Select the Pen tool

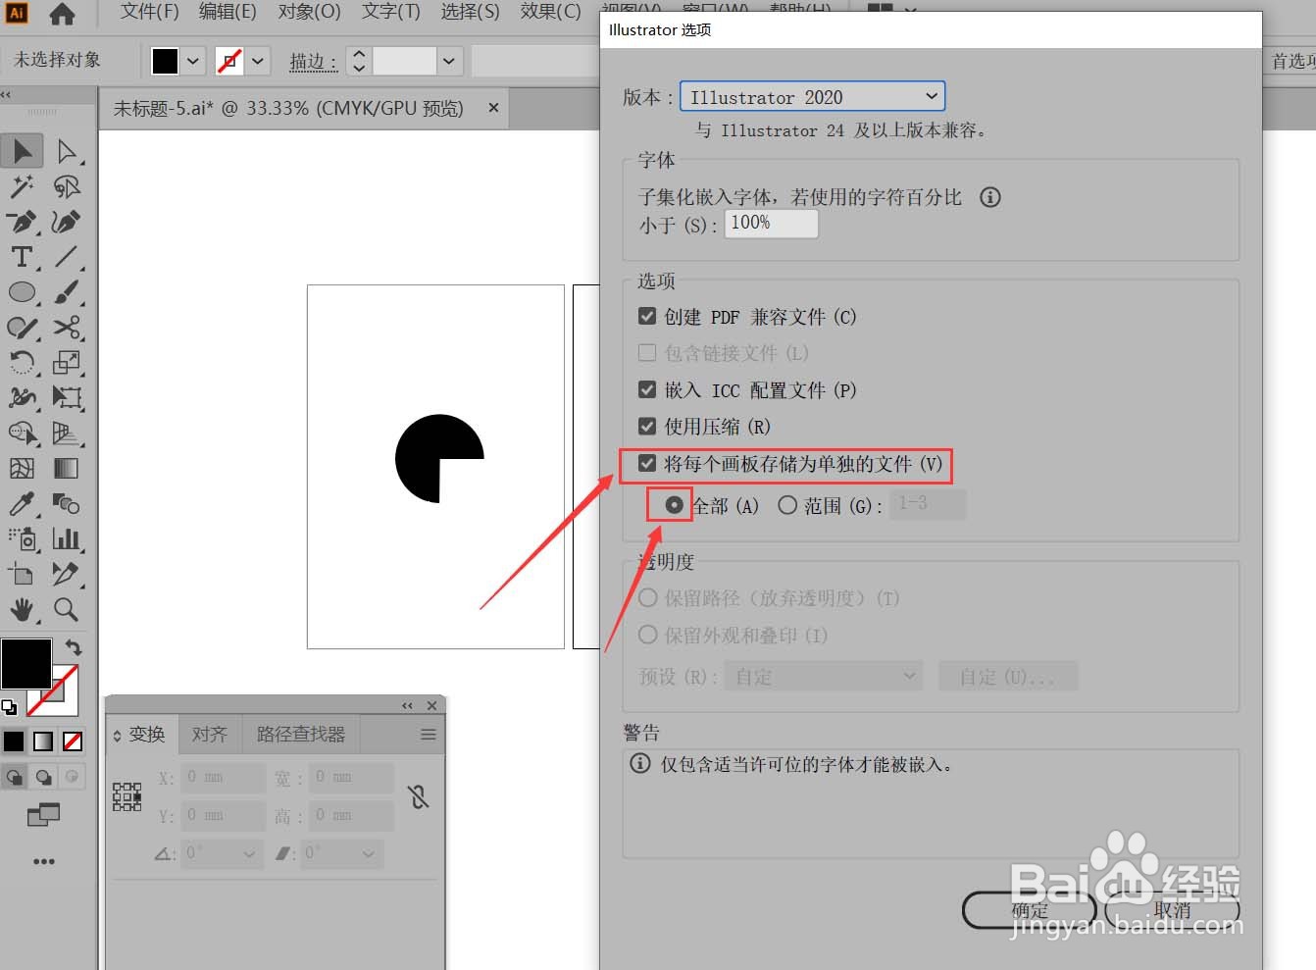click(x=22, y=222)
